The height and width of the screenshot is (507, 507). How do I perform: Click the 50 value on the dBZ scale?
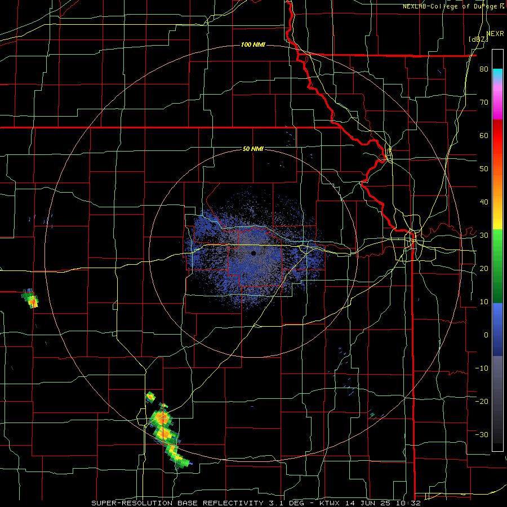point(484,169)
